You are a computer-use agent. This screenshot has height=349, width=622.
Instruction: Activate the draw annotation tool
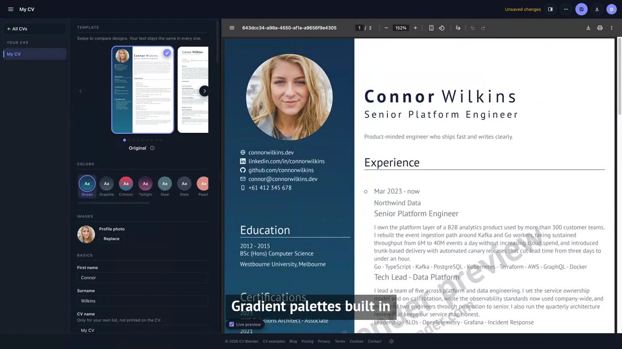[x=458, y=28]
